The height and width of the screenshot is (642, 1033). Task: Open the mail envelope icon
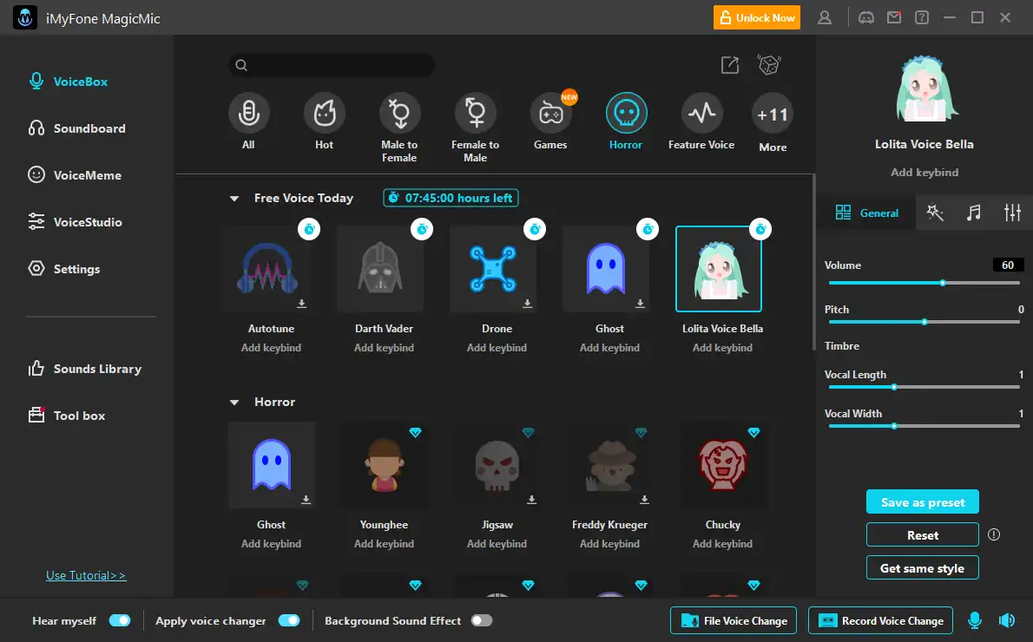[894, 17]
